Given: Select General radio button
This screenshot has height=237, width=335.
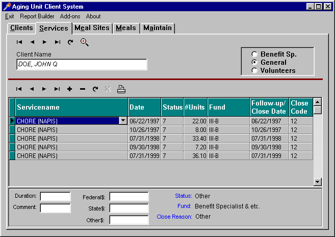Looking at the screenshot, I should point(254,62).
